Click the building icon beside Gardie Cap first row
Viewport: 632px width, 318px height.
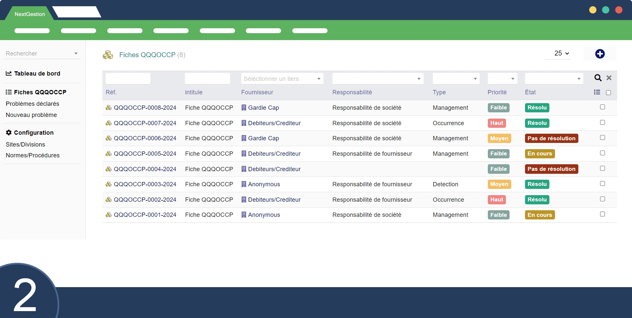tap(244, 108)
